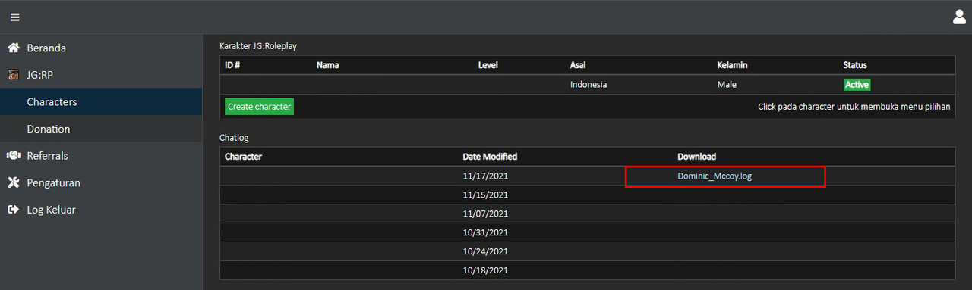Click the Date Modified column header

[x=490, y=157]
